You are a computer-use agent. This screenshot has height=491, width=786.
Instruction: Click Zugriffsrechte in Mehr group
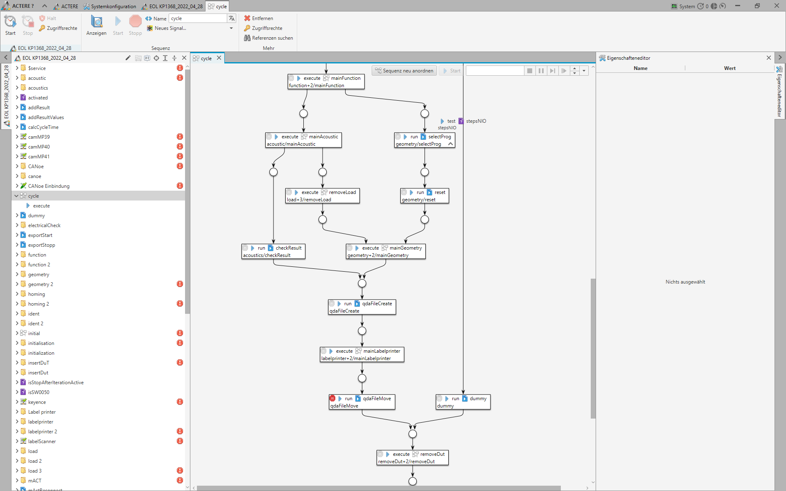coord(263,28)
